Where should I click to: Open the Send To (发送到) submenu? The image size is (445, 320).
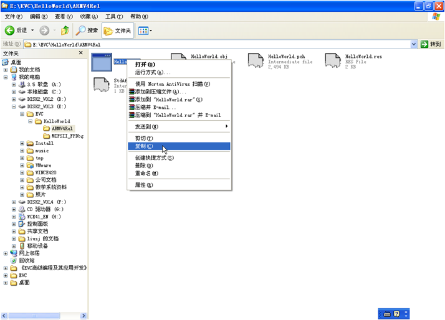[146, 126]
